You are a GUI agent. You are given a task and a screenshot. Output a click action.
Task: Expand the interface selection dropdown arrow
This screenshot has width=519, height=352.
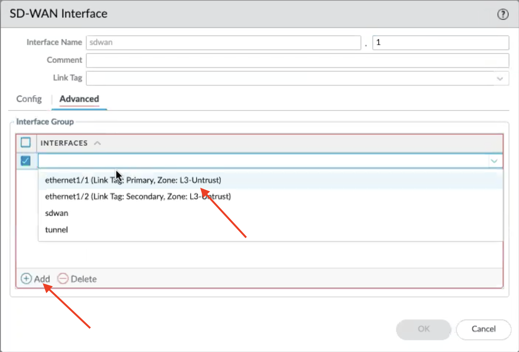click(494, 161)
